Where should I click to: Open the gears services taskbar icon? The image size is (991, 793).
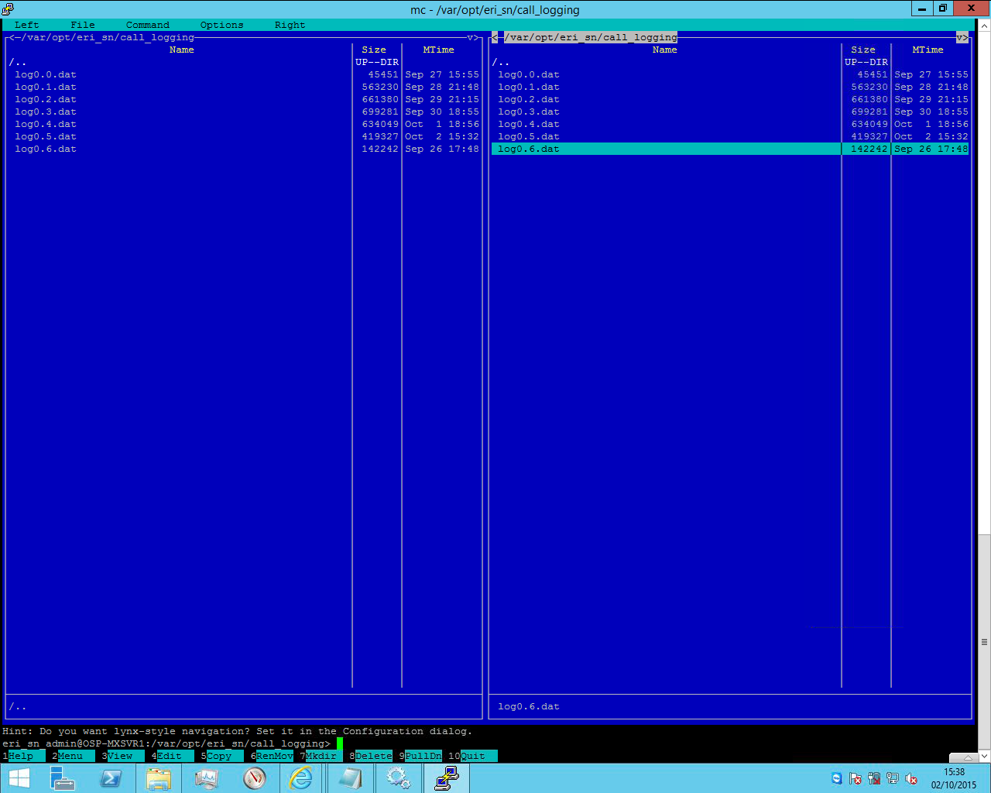coord(398,778)
